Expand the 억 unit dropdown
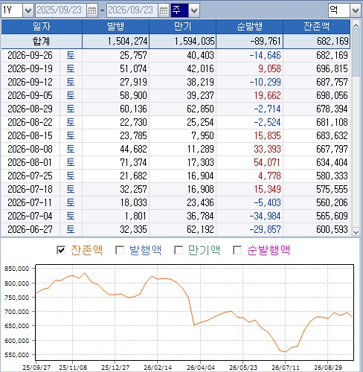Image resolution: width=363 pixels, height=372 pixels. click(356, 10)
